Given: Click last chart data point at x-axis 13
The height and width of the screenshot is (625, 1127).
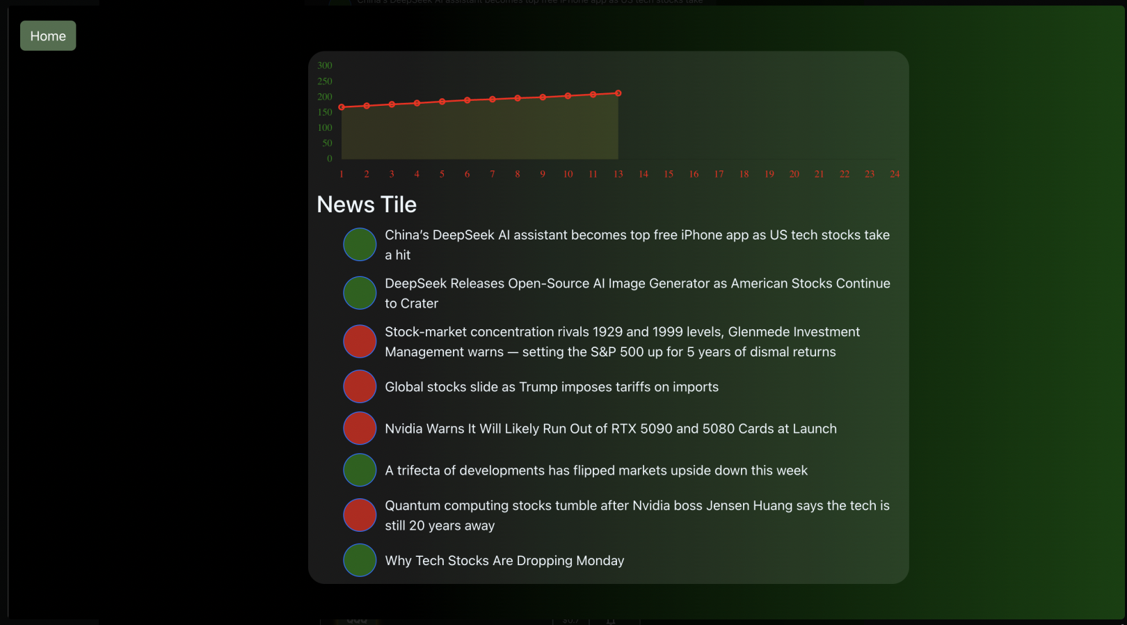Looking at the screenshot, I should coord(618,93).
